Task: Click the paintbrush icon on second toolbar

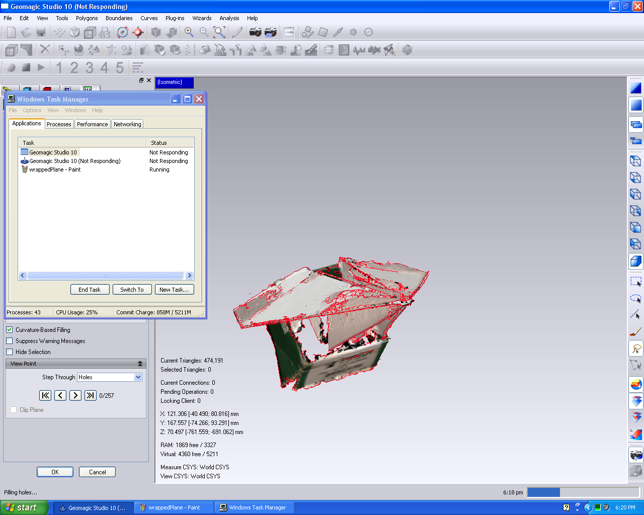Action: click(x=311, y=50)
